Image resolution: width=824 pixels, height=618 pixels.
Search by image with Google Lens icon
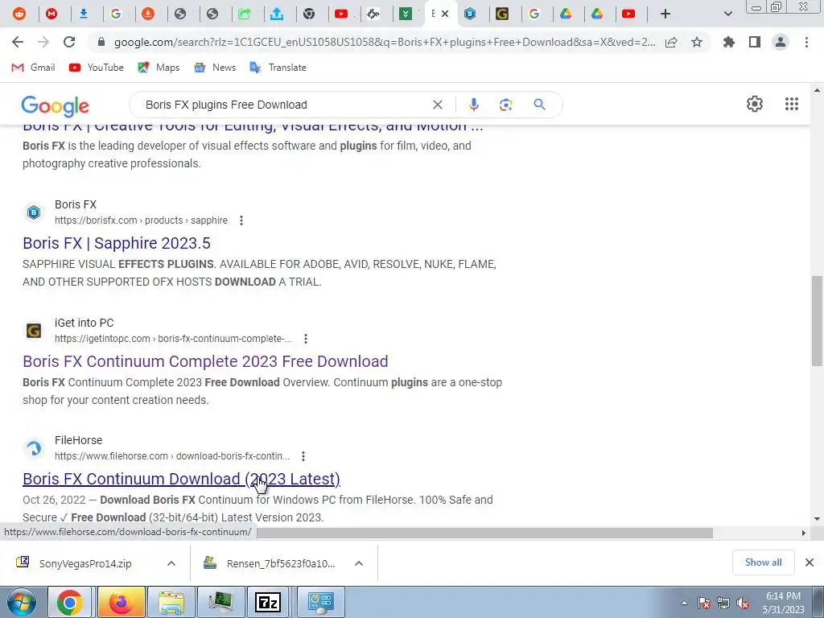click(x=505, y=105)
